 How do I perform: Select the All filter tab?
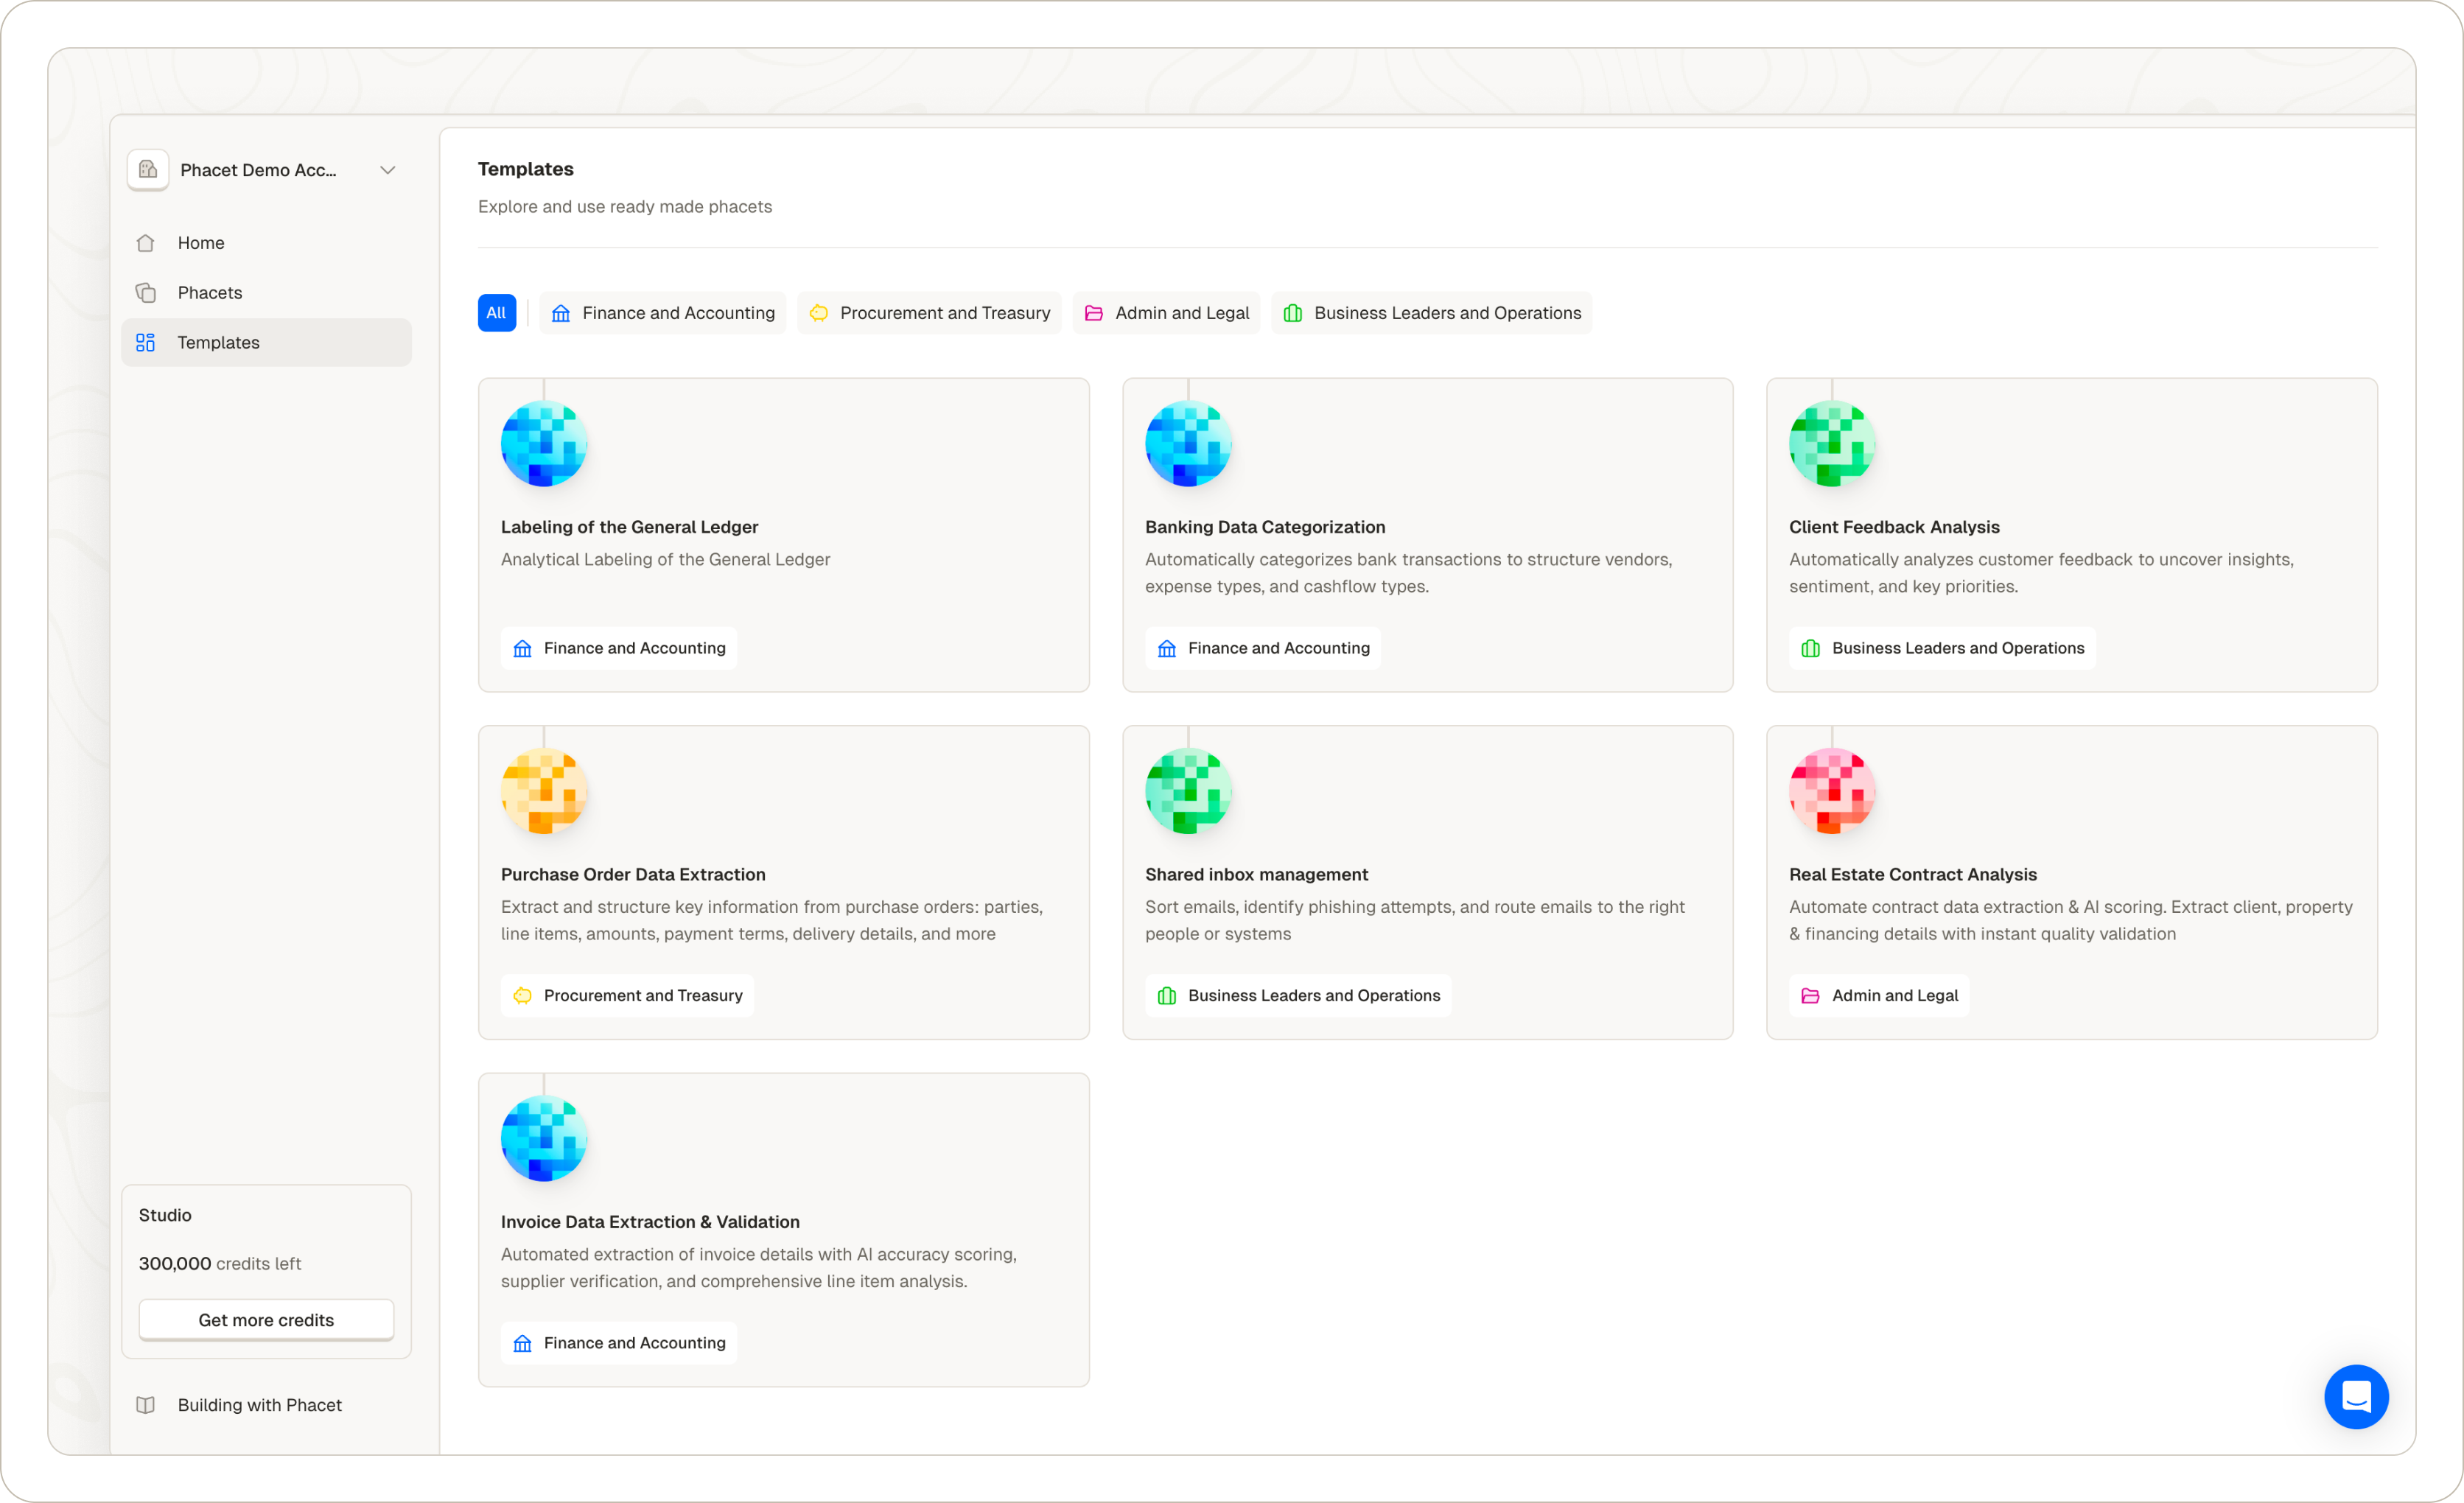(x=496, y=313)
